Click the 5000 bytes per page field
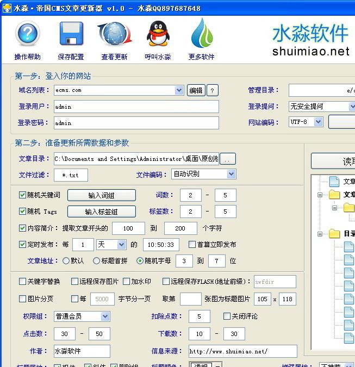Screen dimensions: 355x367 102,299
